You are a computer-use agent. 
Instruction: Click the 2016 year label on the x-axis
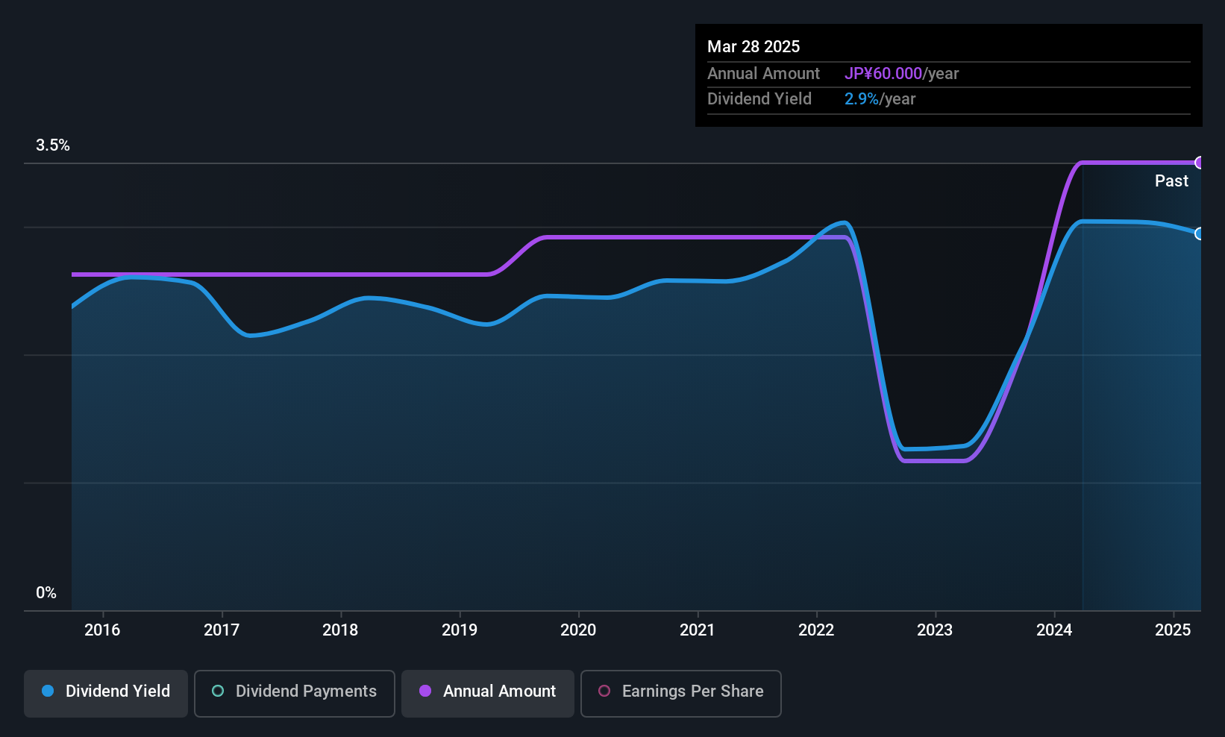(102, 630)
